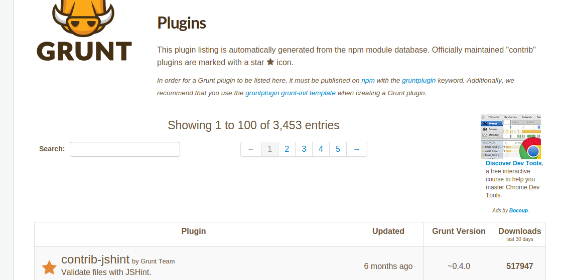This screenshot has width=562, height=280.
Task: Open the Bocoup ads link
Action: coord(518,210)
